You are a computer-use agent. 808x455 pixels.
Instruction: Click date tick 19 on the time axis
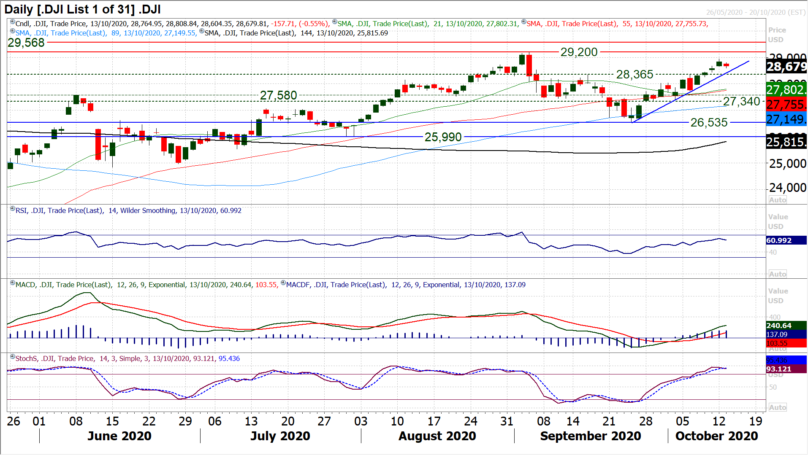click(x=756, y=421)
